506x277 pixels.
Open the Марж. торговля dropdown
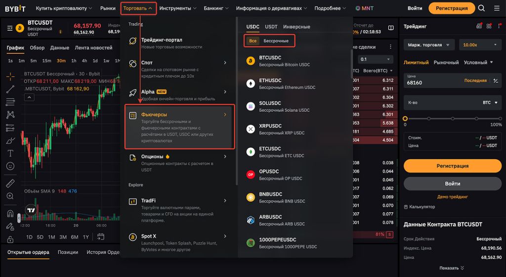pos(429,45)
